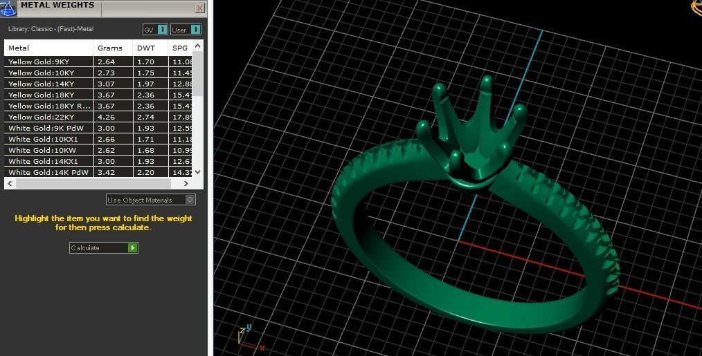Toggle the User library switch

[x=186, y=30]
